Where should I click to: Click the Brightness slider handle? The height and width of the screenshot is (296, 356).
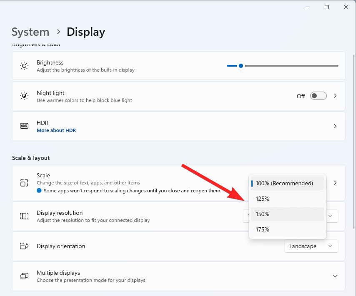click(241, 66)
